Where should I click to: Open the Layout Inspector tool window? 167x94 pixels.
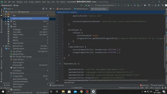157,85
